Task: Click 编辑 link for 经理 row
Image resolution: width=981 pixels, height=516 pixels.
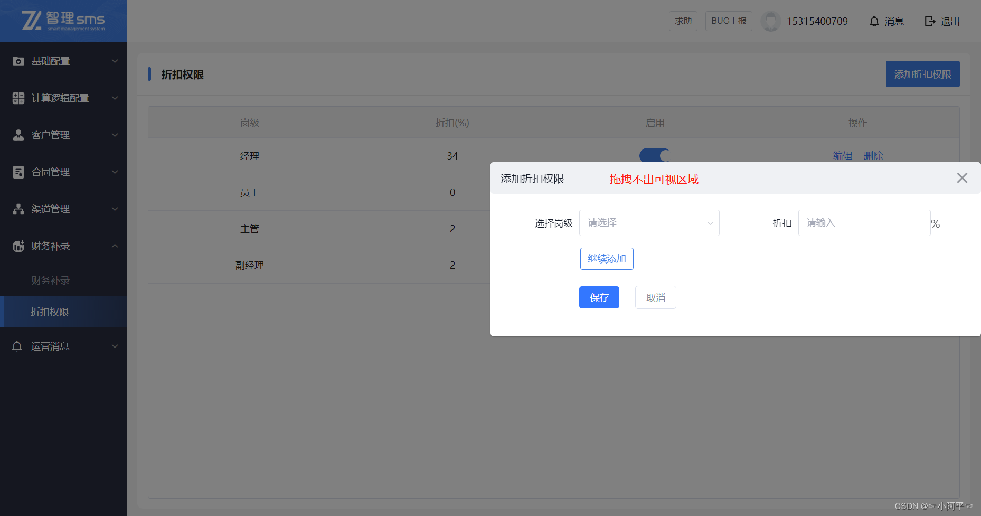Action: pos(843,156)
